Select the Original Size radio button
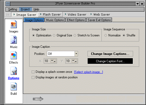Screen dimensions: 146x105 (54, 35)
